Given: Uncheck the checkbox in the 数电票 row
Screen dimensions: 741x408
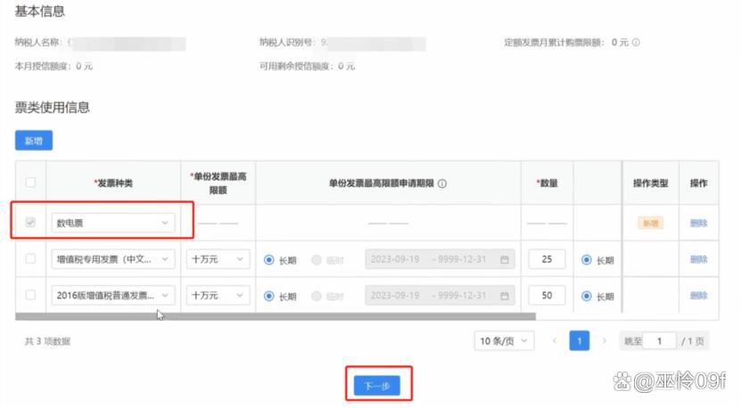Looking at the screenshot, I should click(x=30, y=222).
